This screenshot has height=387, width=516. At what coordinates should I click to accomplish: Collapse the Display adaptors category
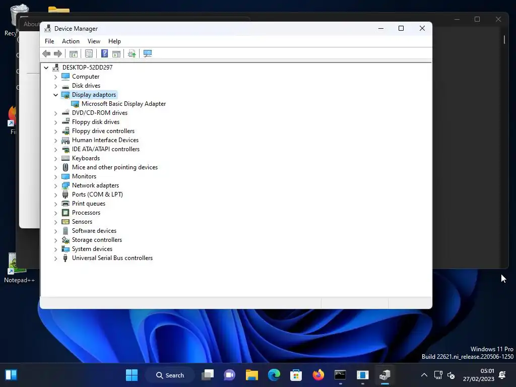click(55, 95)
